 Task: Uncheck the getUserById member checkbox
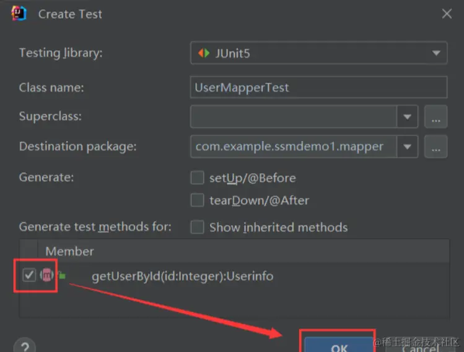[x=29, y=275]
